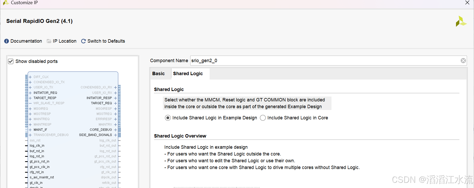Click the Serial RapidIO Gen2 (4.1) title
Screen dimensions: 474x188
[x=39, y=21]
